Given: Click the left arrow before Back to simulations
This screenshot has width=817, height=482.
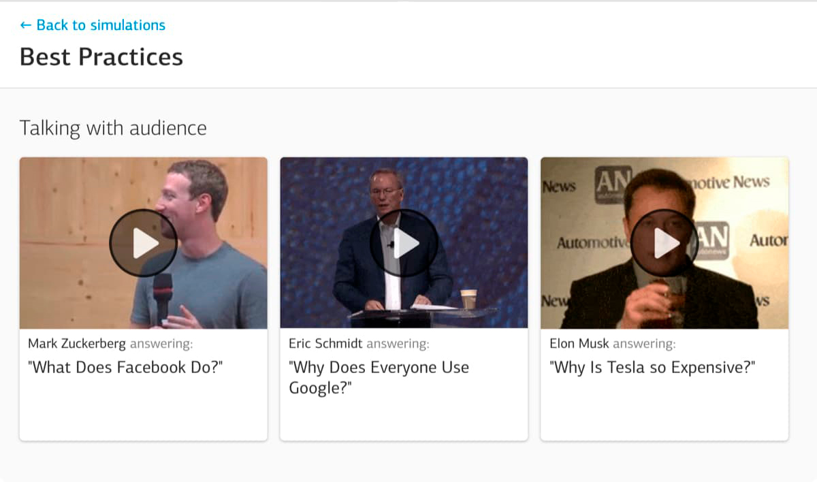Looking at the screenshot, I should tap(26, 25).
